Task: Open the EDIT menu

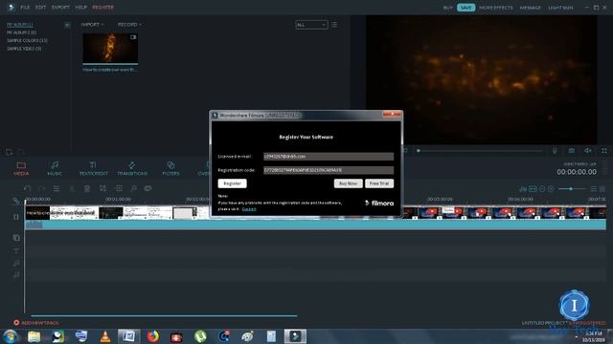Action: pos(40,8)
